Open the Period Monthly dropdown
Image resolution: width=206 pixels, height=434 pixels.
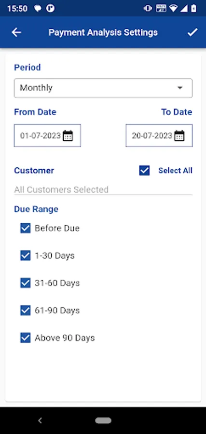pyautogui.click(x=103, y=88)
